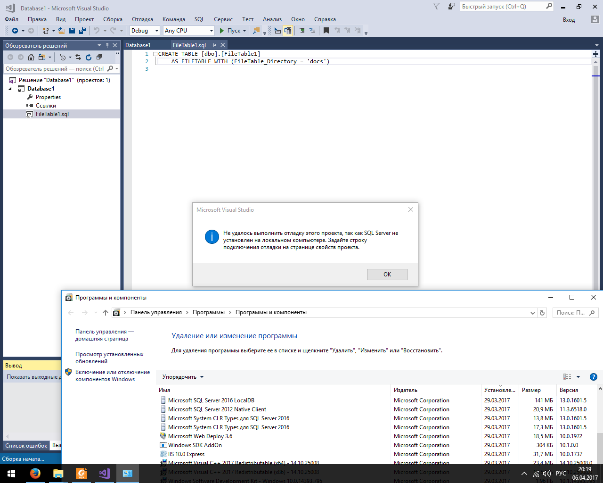Select Microsoft Web Deploy 3.6 row
Viewport: 603px width, 483px height.
point(377,436)
